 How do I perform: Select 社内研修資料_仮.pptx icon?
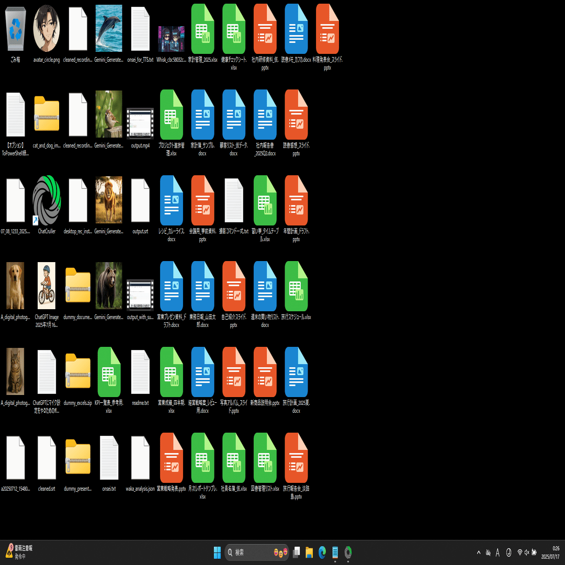pos(265,29)
